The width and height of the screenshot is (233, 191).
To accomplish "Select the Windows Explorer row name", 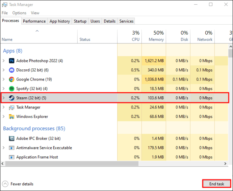I will [32, 117].
